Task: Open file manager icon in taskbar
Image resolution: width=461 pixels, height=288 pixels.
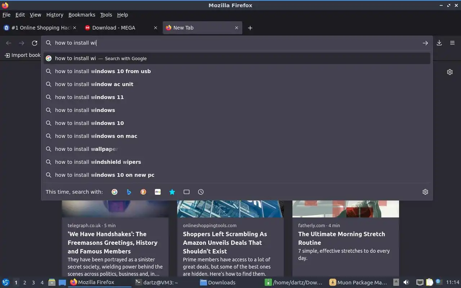Action: click(x=52, y=283)
